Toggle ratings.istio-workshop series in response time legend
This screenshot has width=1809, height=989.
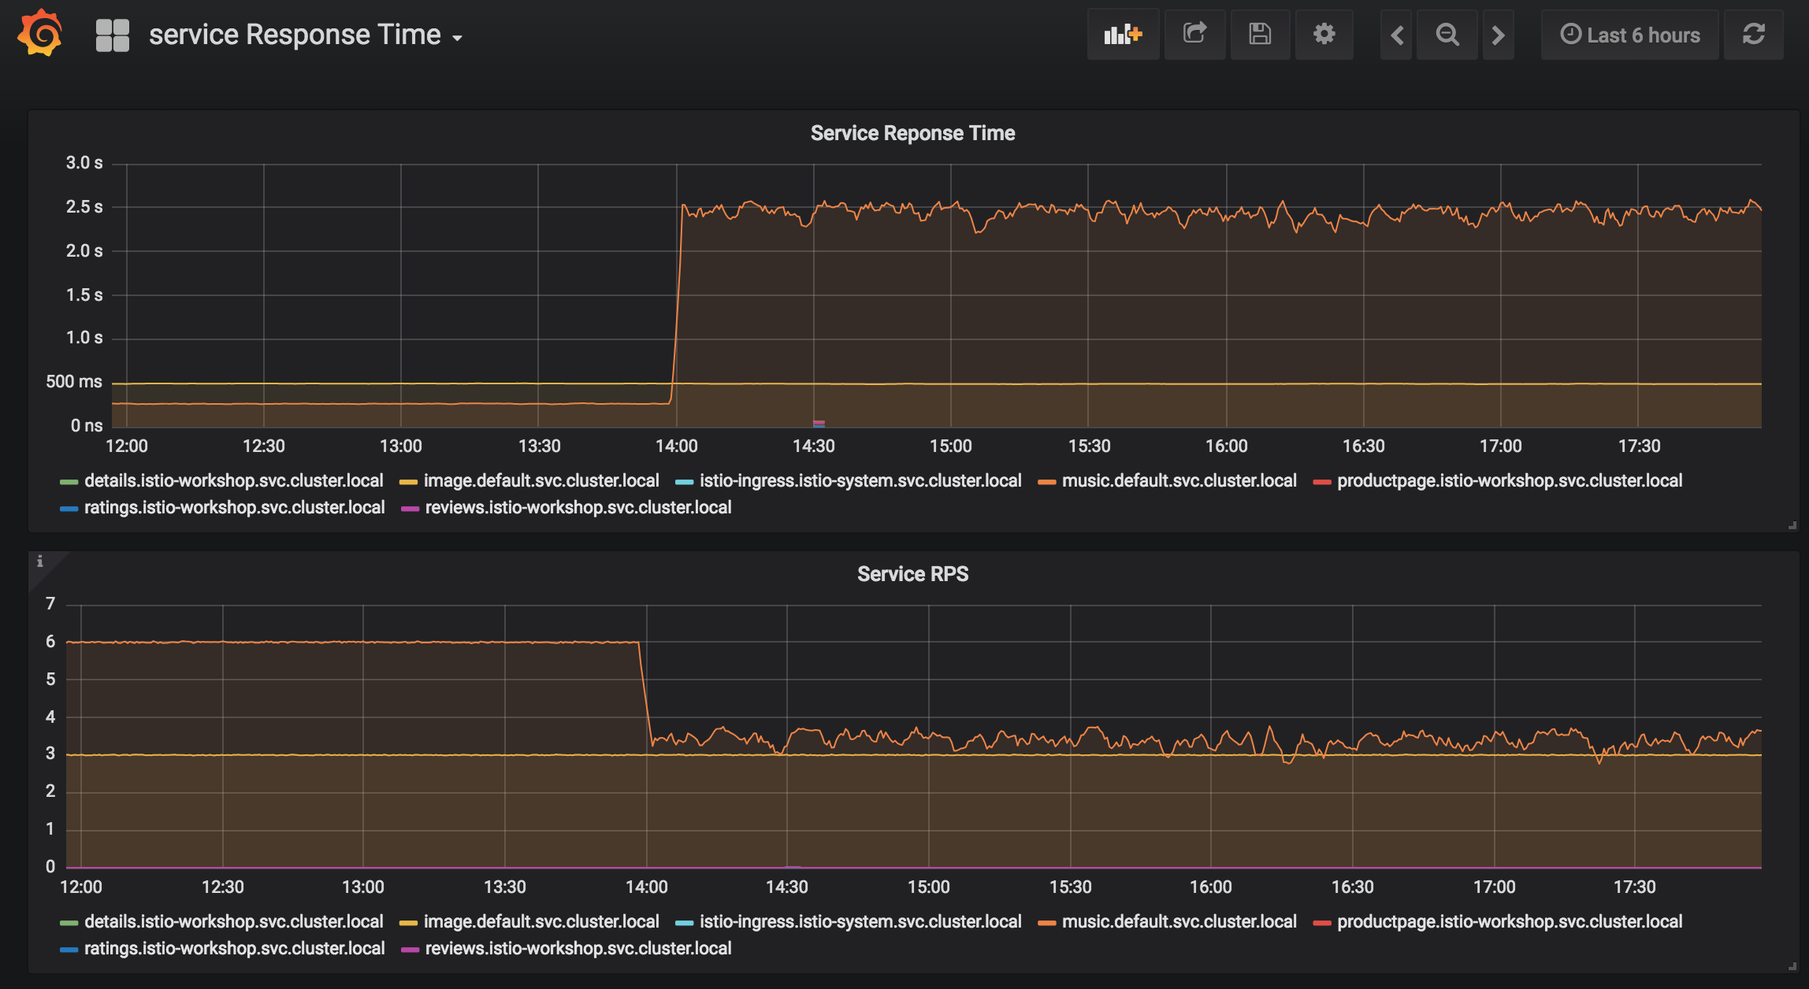pos(234,507)
